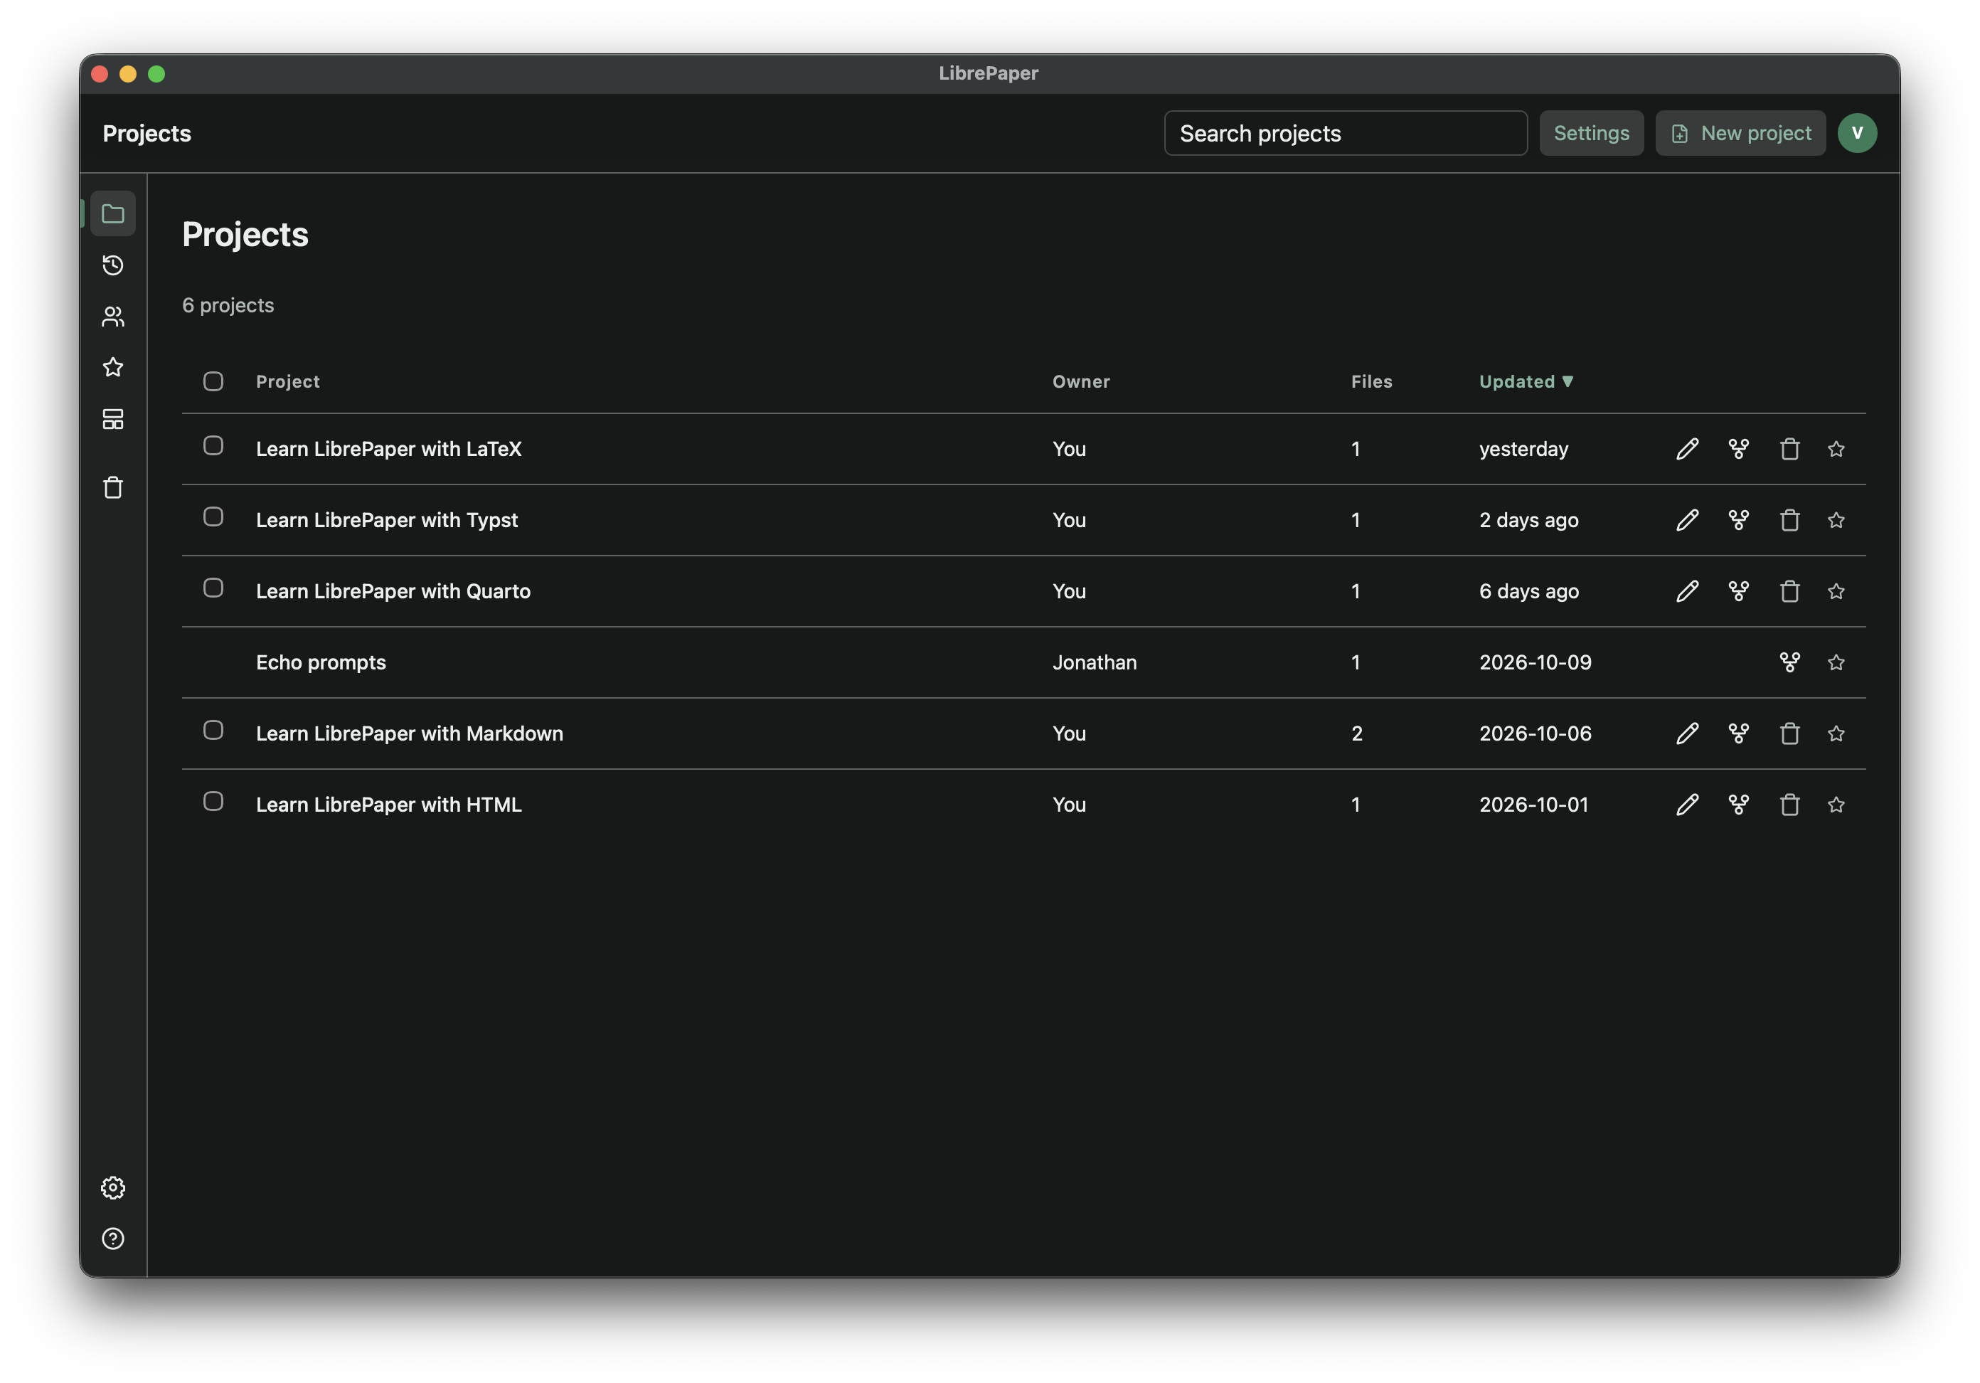Open the Recent history sidebar icon
This screenshot has width=1980, height=1383.
(113, 265)
